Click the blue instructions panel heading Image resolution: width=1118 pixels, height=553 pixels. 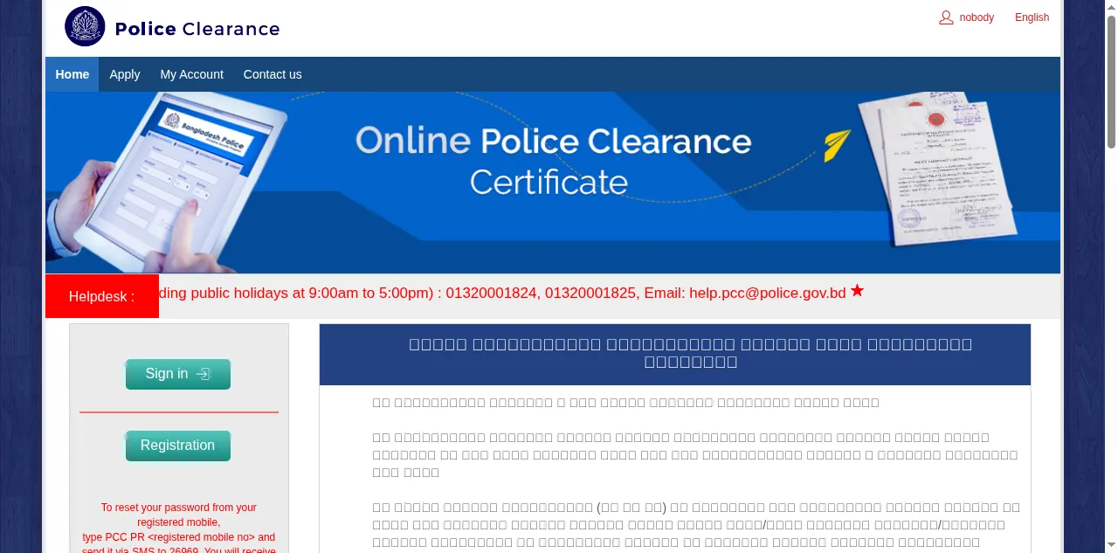(675, 355)
